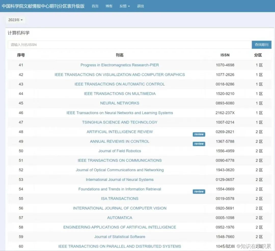
Task: Select ISSN 0952-1976 cell
Action: 225,227
